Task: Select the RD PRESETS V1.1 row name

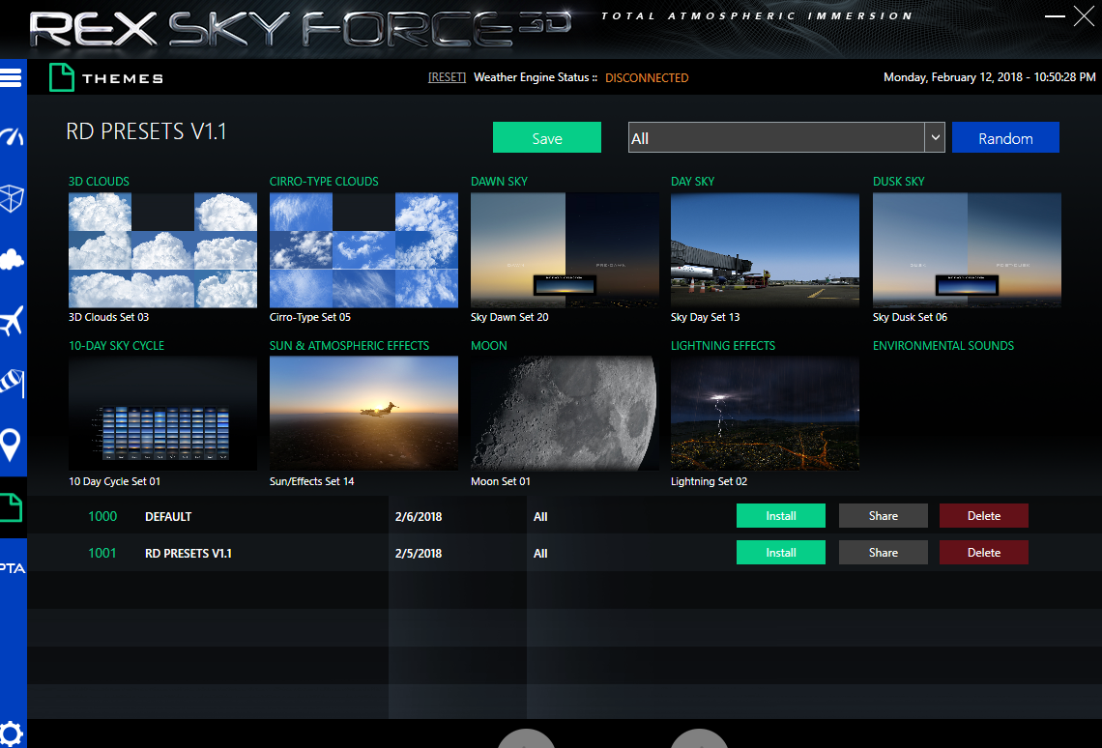Action: tap(188, 554)
